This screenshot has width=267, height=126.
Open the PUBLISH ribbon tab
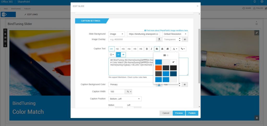tap(27, 9)
